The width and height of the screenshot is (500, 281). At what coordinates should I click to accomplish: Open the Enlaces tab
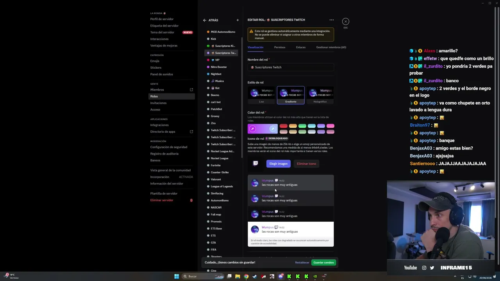coord(301,47)
